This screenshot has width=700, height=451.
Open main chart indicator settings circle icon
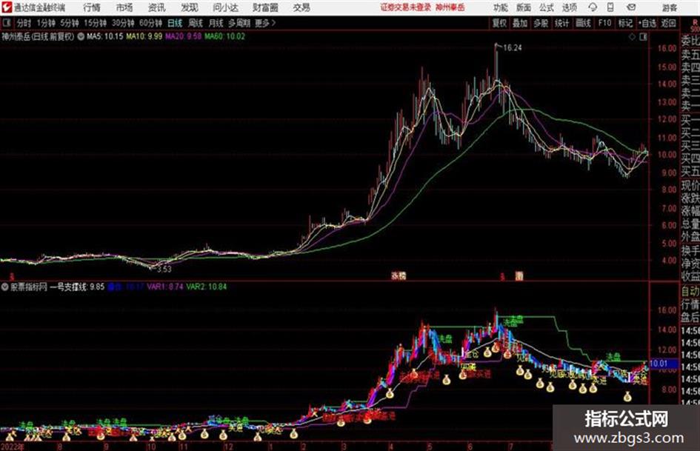[x=81, y=36]
